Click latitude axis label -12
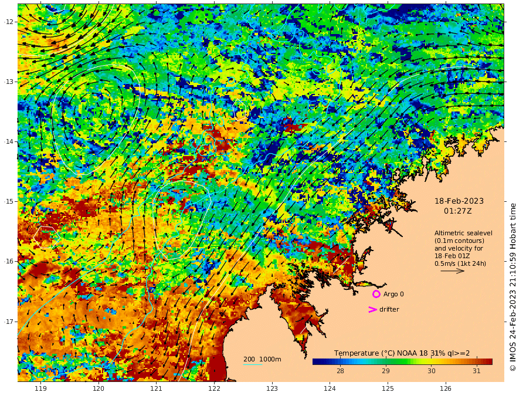The image size is (516, 399). pyautogui.click(x=9, y=22)
